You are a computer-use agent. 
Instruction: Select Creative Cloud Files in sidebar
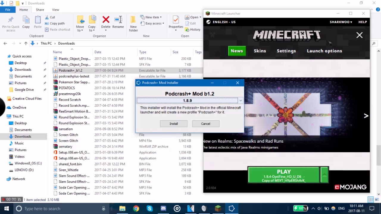(x=27, y=99)
